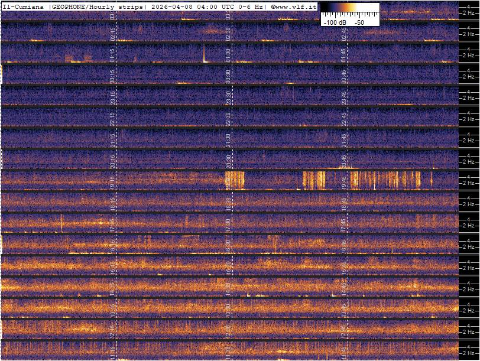Click the -100 dB scale label
480x361 pixels.
[335, 22]
